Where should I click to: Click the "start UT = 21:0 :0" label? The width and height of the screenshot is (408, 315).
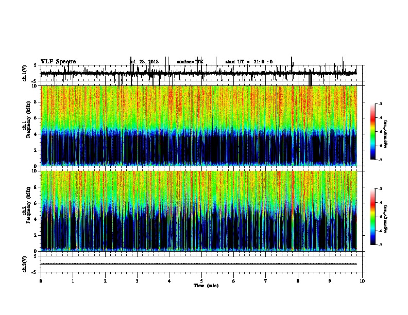pos(249,62)
